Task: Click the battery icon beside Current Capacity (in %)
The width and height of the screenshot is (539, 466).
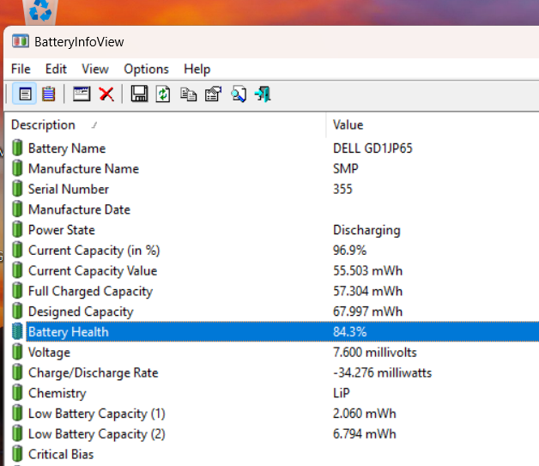Action: coord(17,251)
